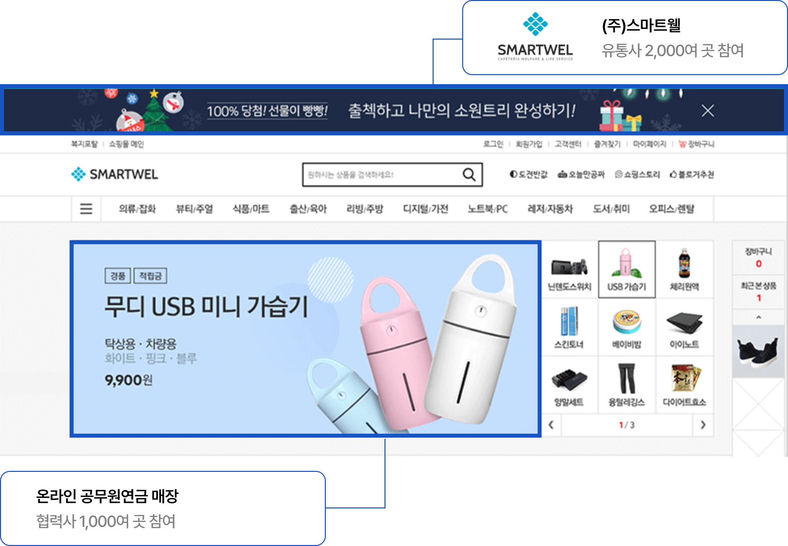Open the hamburger category menu

86,208
